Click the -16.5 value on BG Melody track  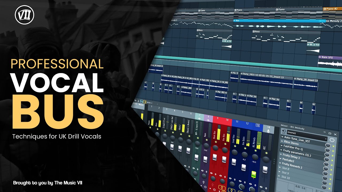(x=254, y=162)
